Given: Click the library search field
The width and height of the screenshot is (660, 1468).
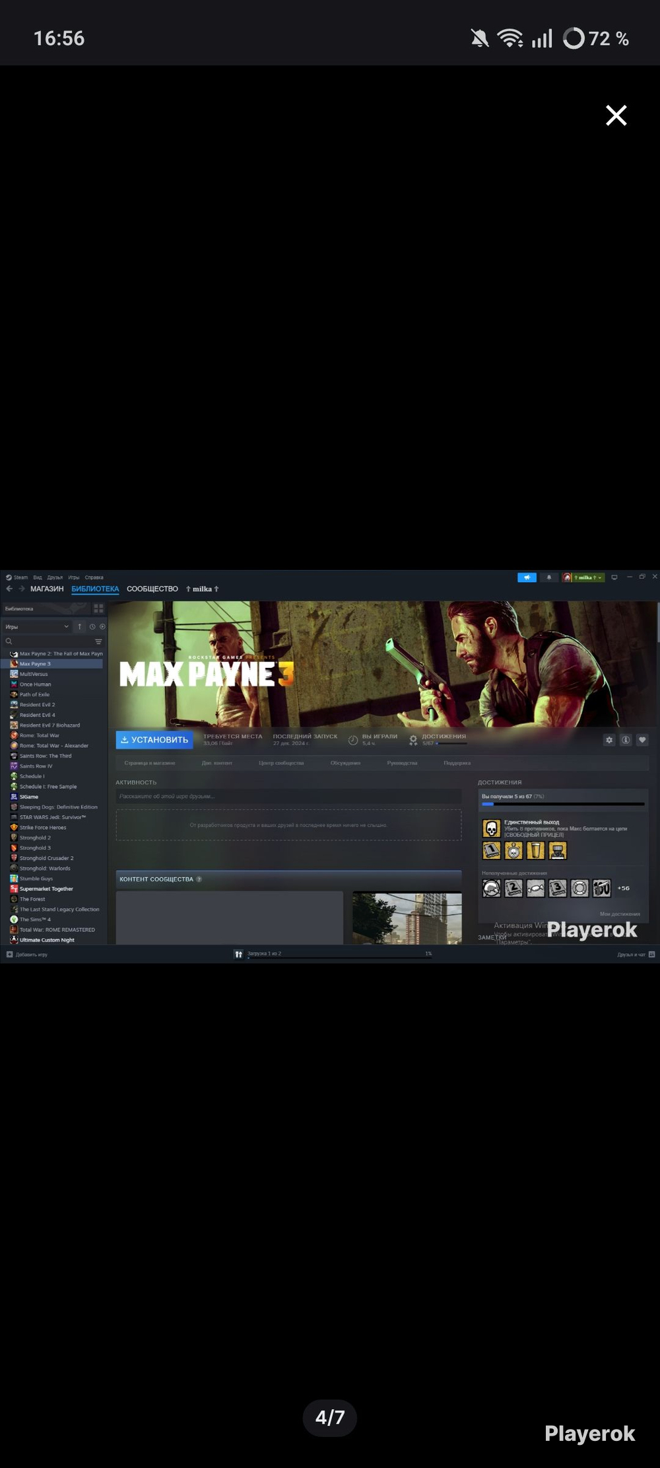Looking at the screenshot, I should (x=48, y=642).
